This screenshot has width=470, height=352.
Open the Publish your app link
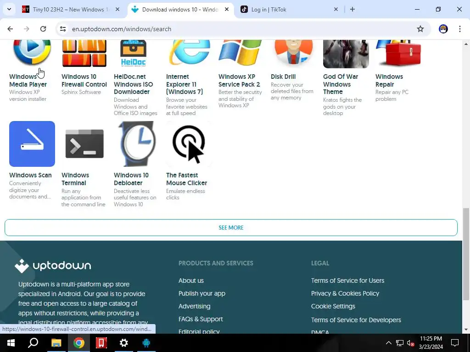pos(202,294)
